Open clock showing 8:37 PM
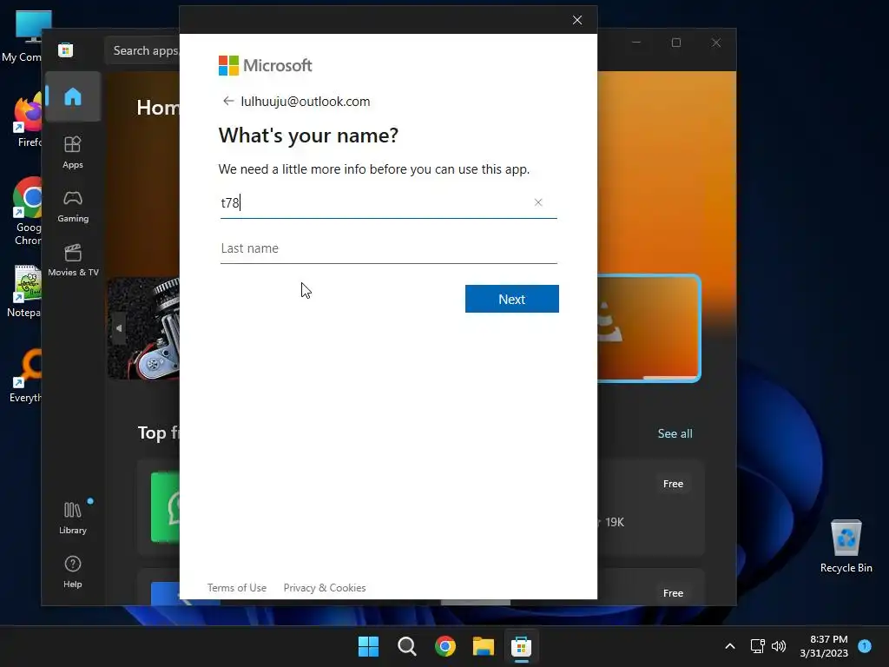This screenshot has height=667, width=889. [x=824, y=646]
